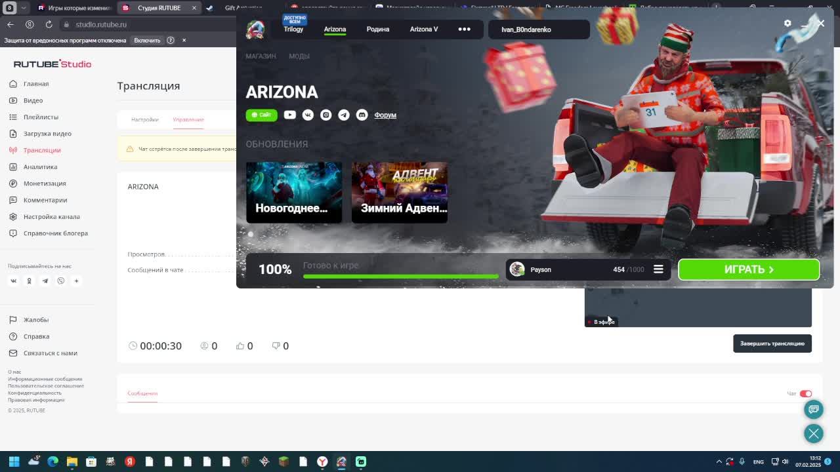The height and width of the screenshot is (472, 840).
Task: Click the download progress bar
Action: click(x=401, y=277)
